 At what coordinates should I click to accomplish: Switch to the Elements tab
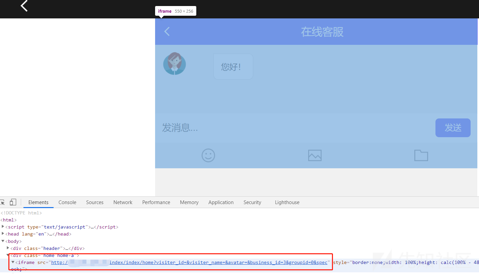tap(39, 202)
